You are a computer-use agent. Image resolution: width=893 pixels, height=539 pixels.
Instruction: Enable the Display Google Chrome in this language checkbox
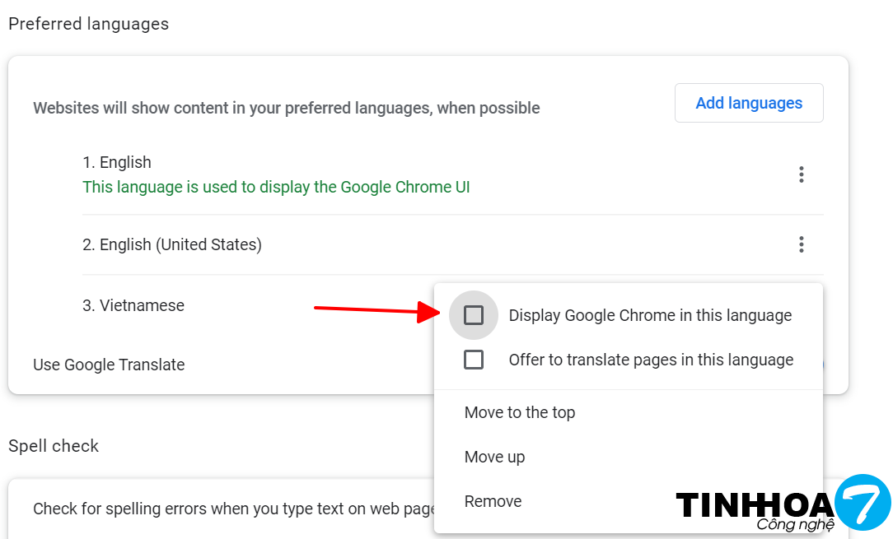click(474, 315)
